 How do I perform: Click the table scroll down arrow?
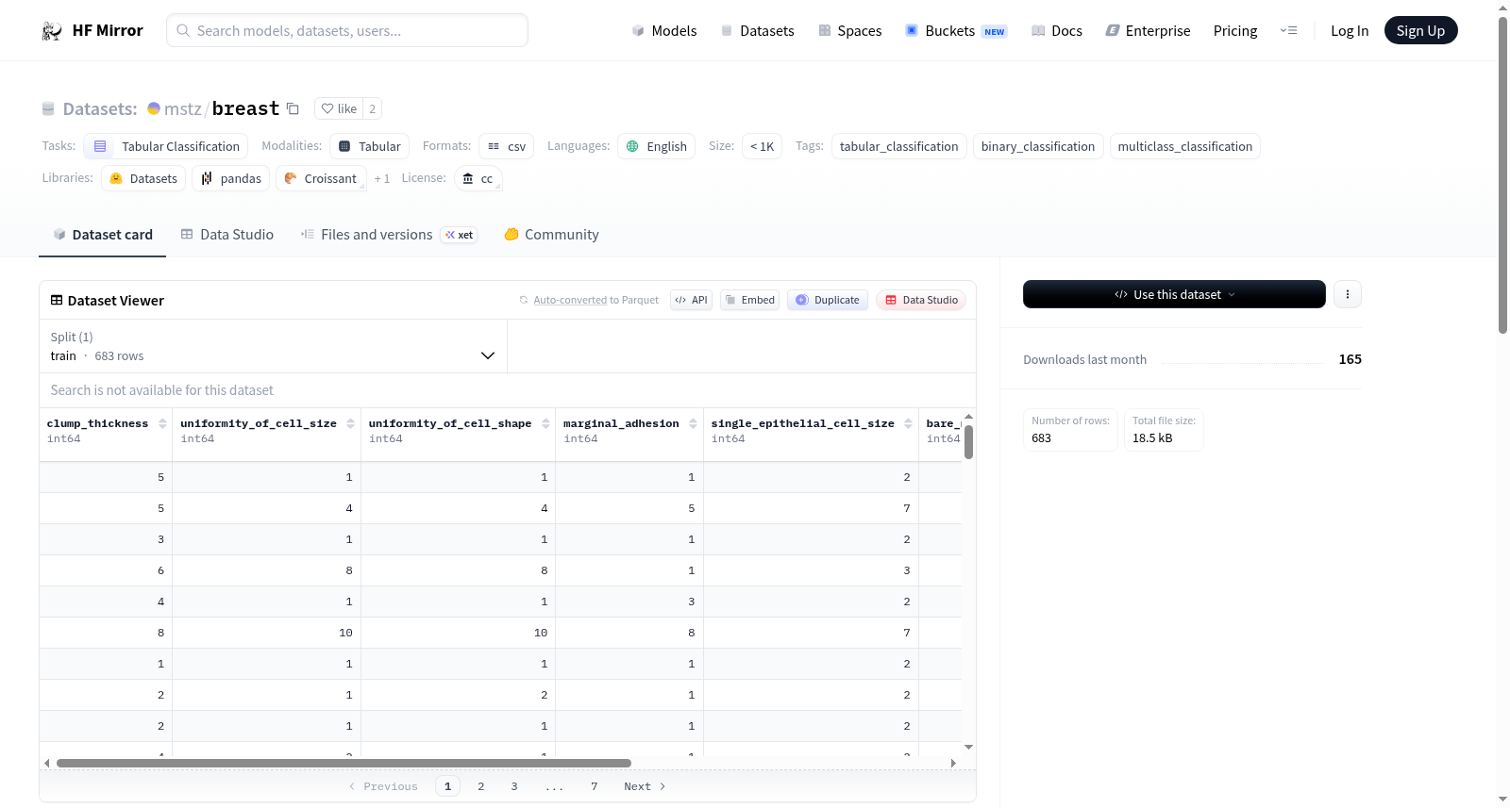tap(968, 747)
